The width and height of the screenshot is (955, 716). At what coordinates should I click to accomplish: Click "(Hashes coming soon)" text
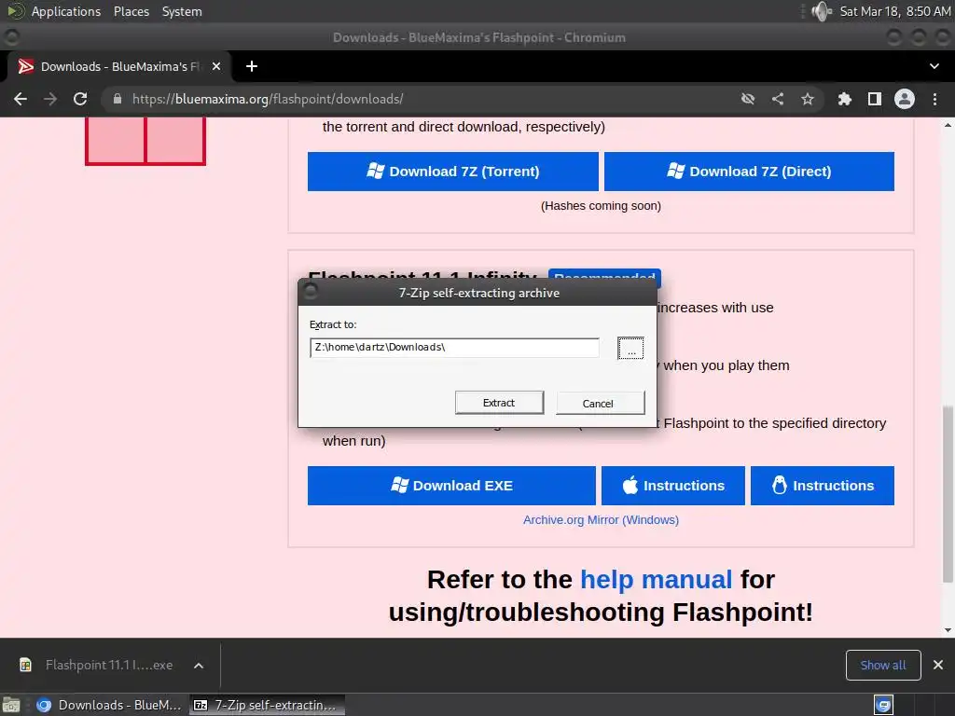(601, 206)
